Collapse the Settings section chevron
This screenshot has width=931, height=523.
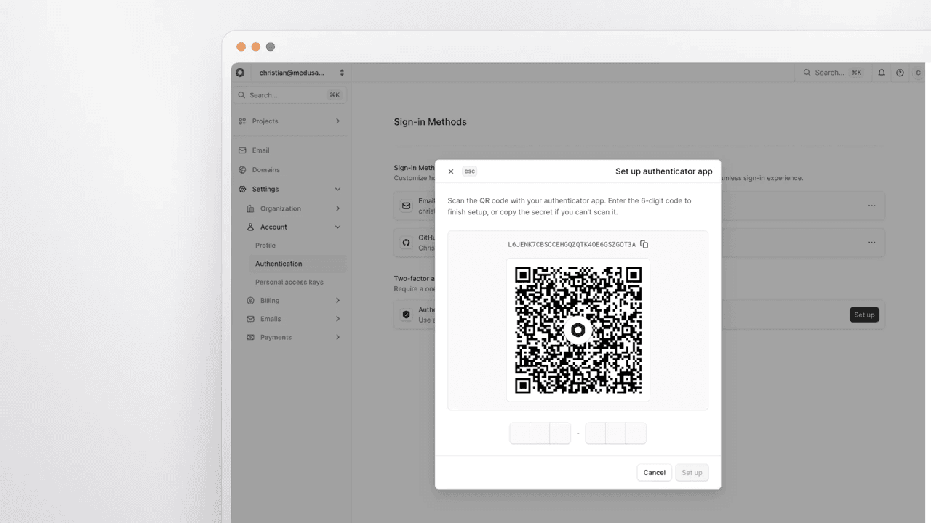click(337, 190)
